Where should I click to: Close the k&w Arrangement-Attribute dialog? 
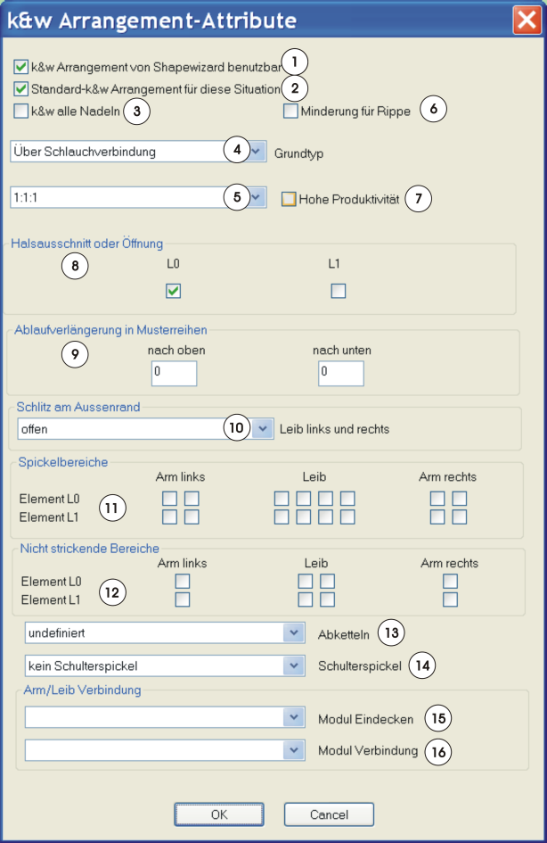pyautogui.click(x=525, y=20)
